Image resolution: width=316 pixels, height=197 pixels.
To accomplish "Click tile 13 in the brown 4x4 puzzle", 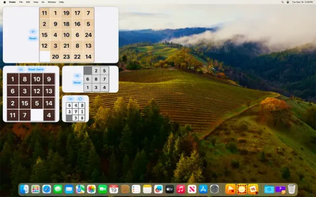I will click(49, 91).
